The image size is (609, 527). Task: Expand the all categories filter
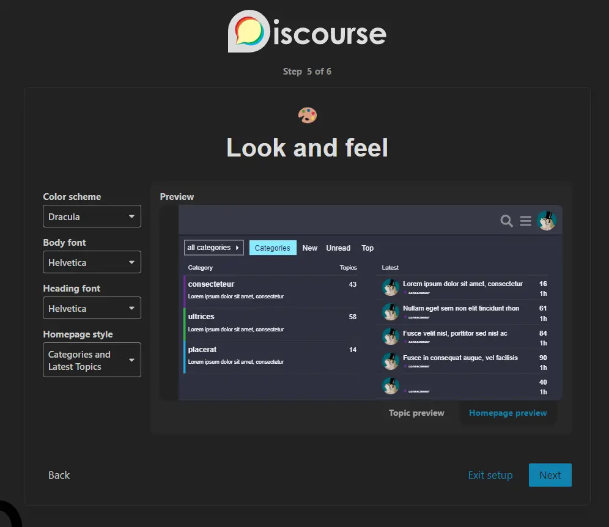tap(213, 248)
